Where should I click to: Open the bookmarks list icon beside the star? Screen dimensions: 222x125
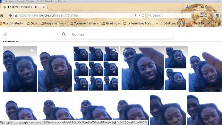coord(203,7)
